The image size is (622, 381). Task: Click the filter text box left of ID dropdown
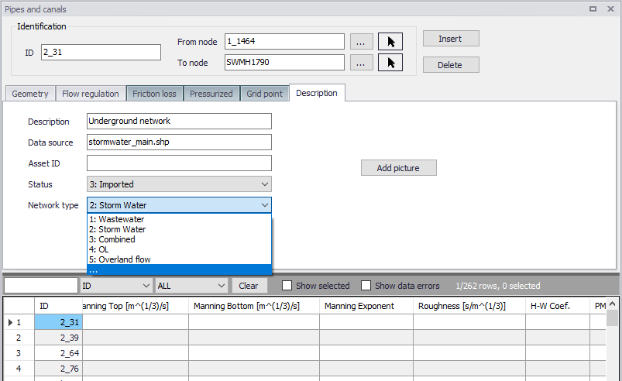[41, 286]
